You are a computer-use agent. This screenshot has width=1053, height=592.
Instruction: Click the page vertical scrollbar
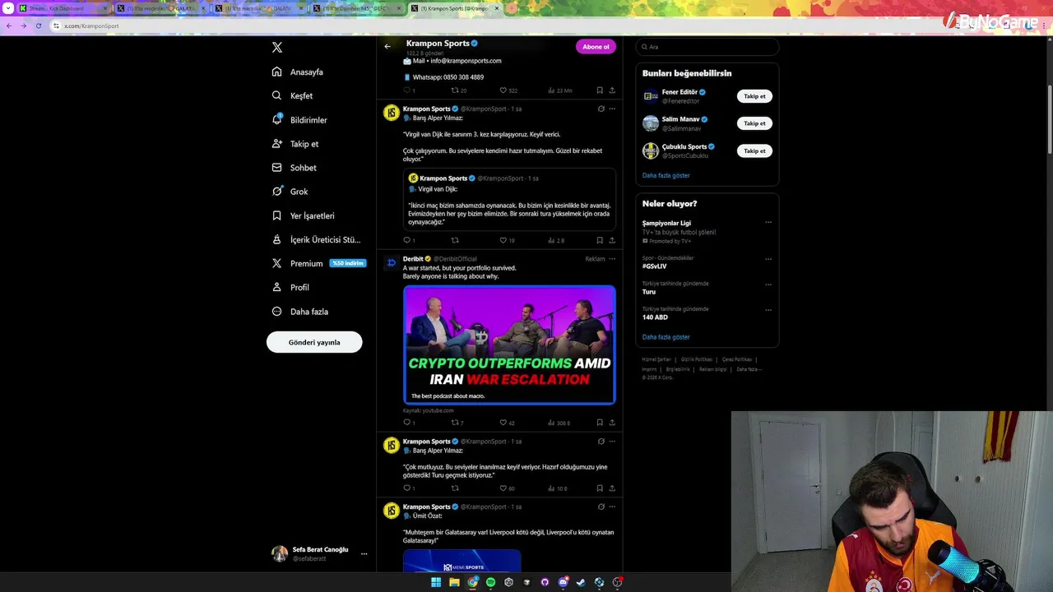coord(1049,119)
